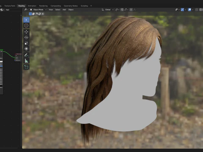Toggle snapping magnet

[122, 10]
